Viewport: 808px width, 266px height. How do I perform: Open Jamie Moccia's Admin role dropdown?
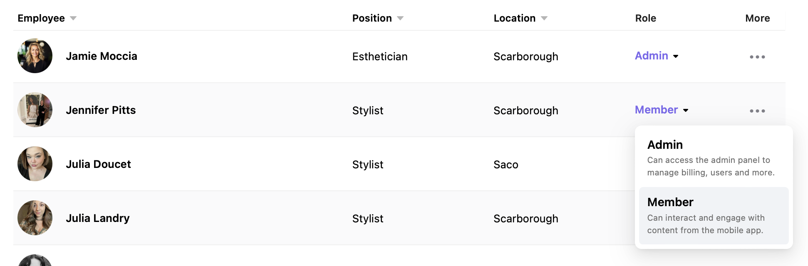(657, 56)
